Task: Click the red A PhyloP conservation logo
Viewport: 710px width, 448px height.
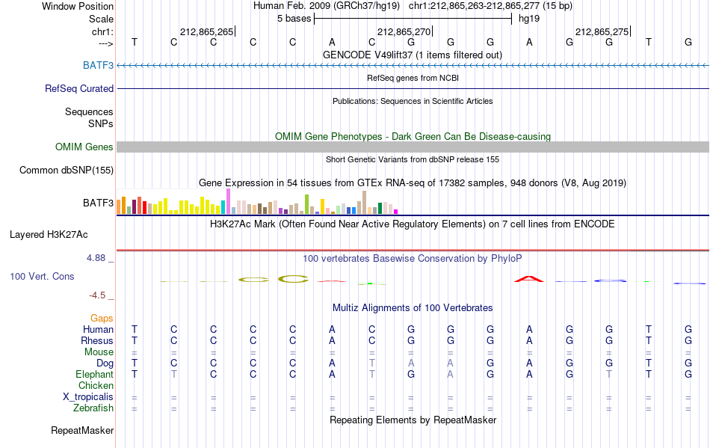Action: coord(529,278)
